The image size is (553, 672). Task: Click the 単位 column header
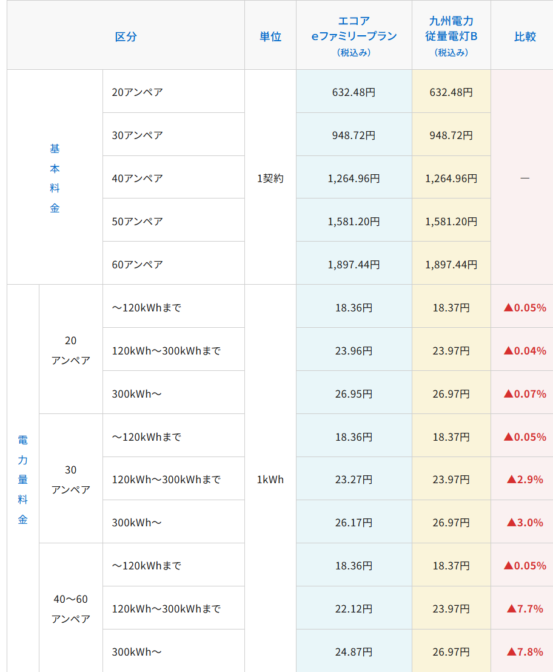pos(270,35)
